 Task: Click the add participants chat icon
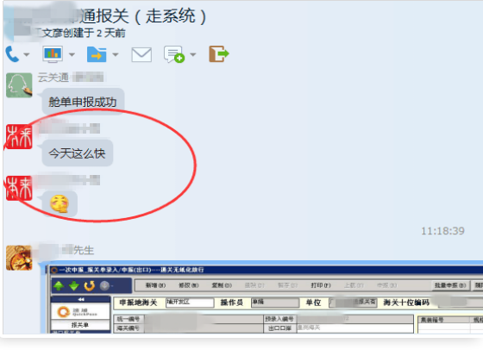[174, 54]
